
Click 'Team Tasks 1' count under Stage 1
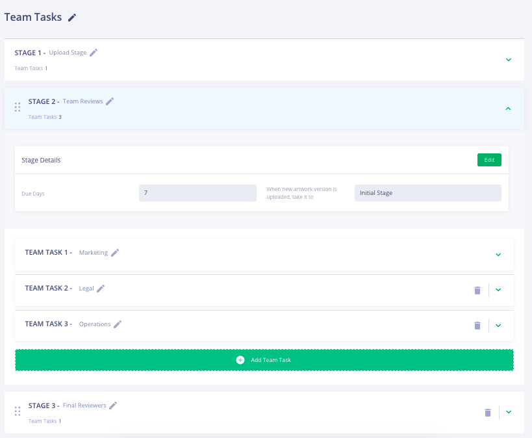(x=31, y=68)
